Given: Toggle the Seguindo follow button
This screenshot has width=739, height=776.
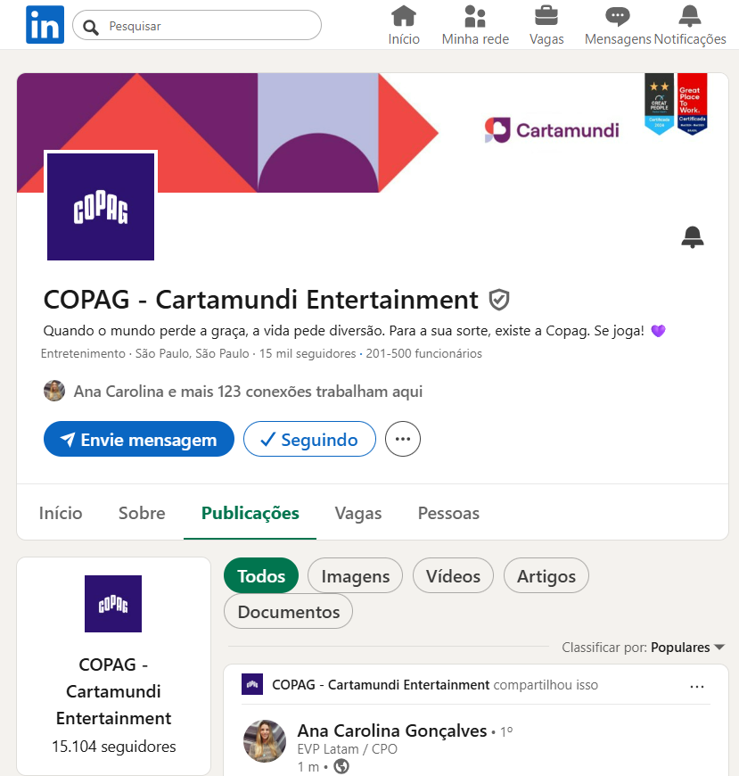Looking at the screenshot, I should tap(309, 439).
